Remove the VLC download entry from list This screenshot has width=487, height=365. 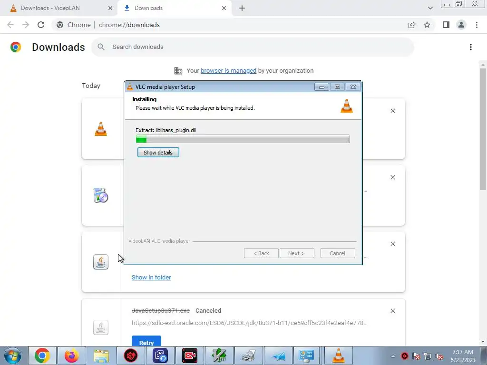pos(392,111)
